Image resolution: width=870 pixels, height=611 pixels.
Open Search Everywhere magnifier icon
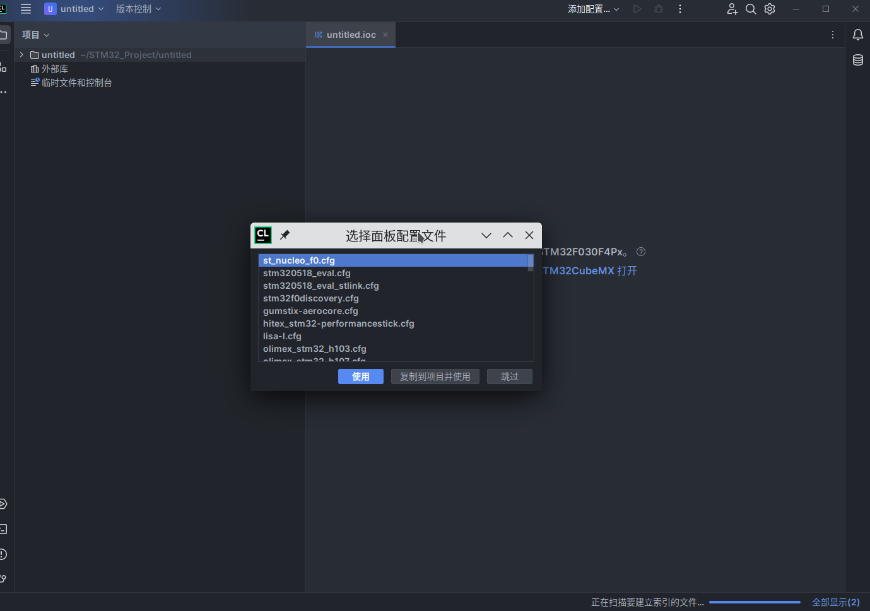(751, 9)
